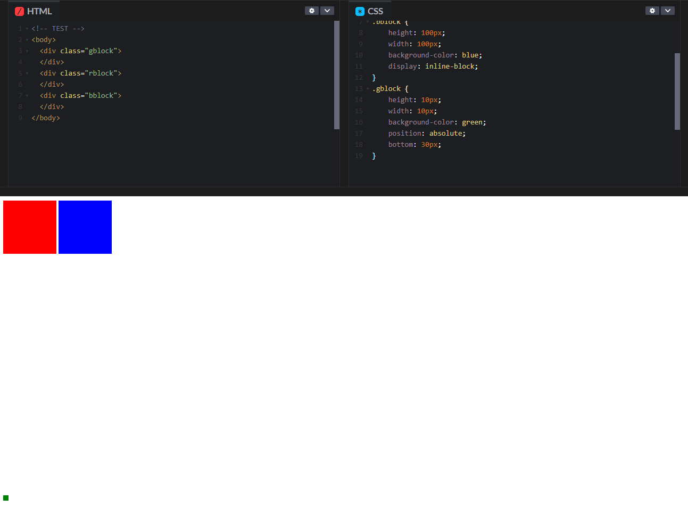Fold the rblock div on line 5
The height and width of the screenshot is (515, 688).
27,73
